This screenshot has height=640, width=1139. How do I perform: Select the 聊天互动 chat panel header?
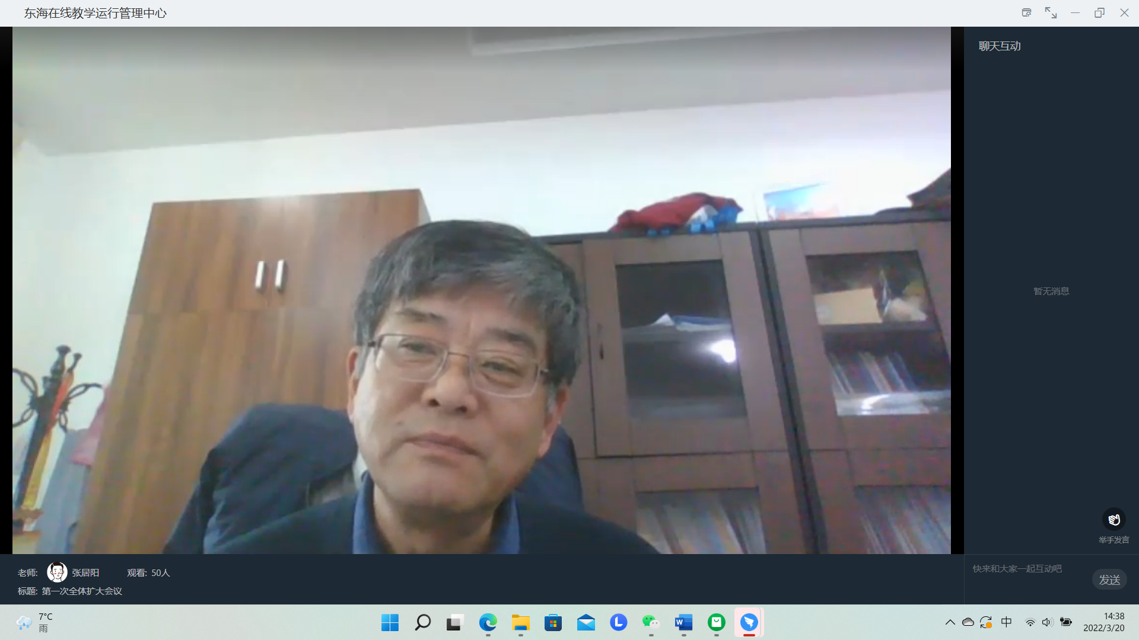click(x=1000, y=46)
